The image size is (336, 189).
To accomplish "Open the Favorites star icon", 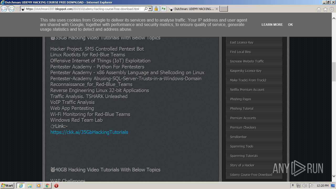I will pos(325,9).
